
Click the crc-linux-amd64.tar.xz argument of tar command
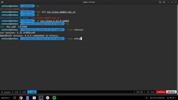(x=61, y=12)
